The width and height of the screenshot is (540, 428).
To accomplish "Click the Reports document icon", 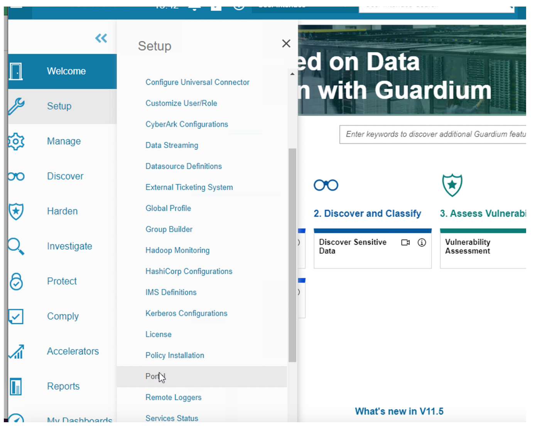I will point(16,387).
